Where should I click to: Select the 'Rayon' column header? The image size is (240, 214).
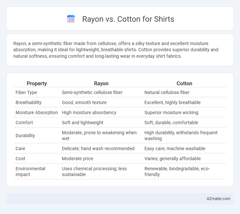[x=101, y=83]
